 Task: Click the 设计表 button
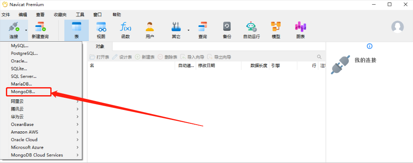tap(122, 57)
